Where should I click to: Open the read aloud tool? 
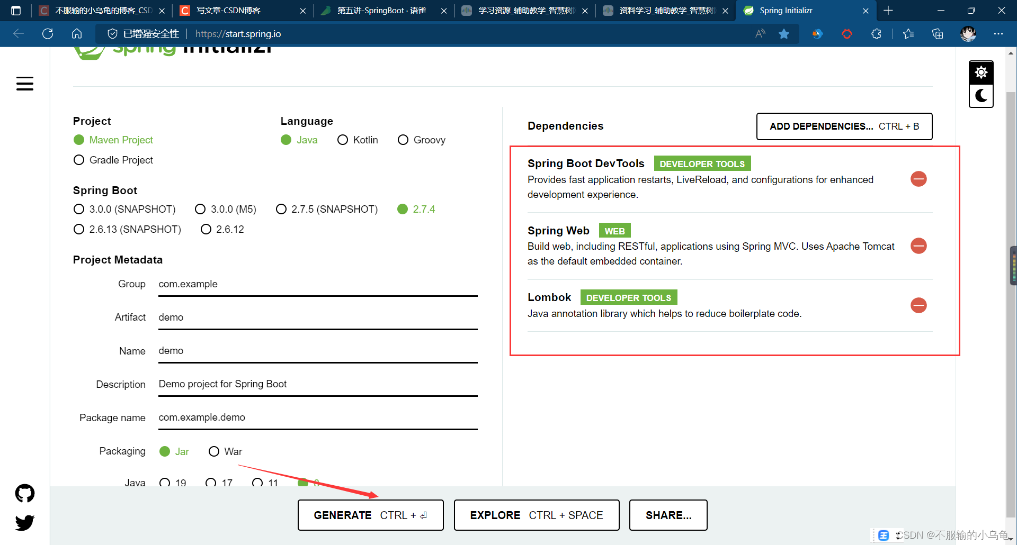pyautogui.click(x=760, y=34)
